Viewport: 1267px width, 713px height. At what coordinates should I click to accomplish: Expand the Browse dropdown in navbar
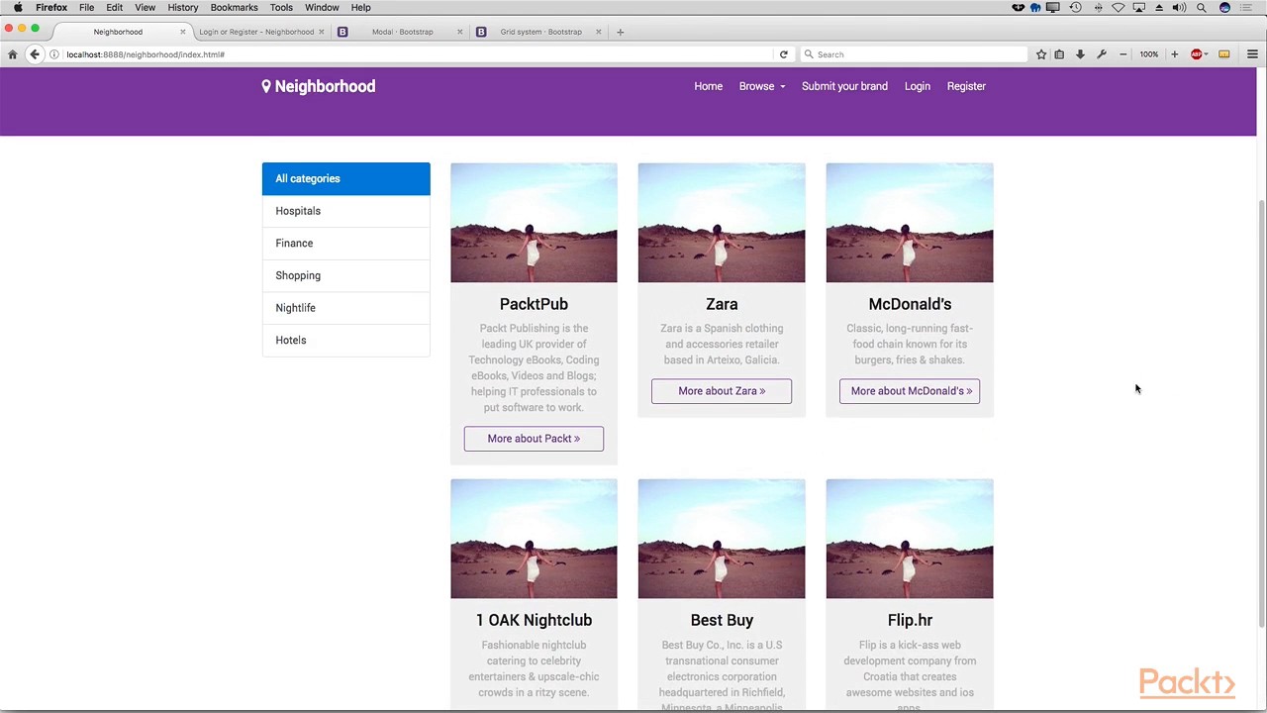761,86
